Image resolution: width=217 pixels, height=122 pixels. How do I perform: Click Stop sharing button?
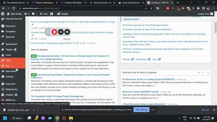[x=141, y=109]
